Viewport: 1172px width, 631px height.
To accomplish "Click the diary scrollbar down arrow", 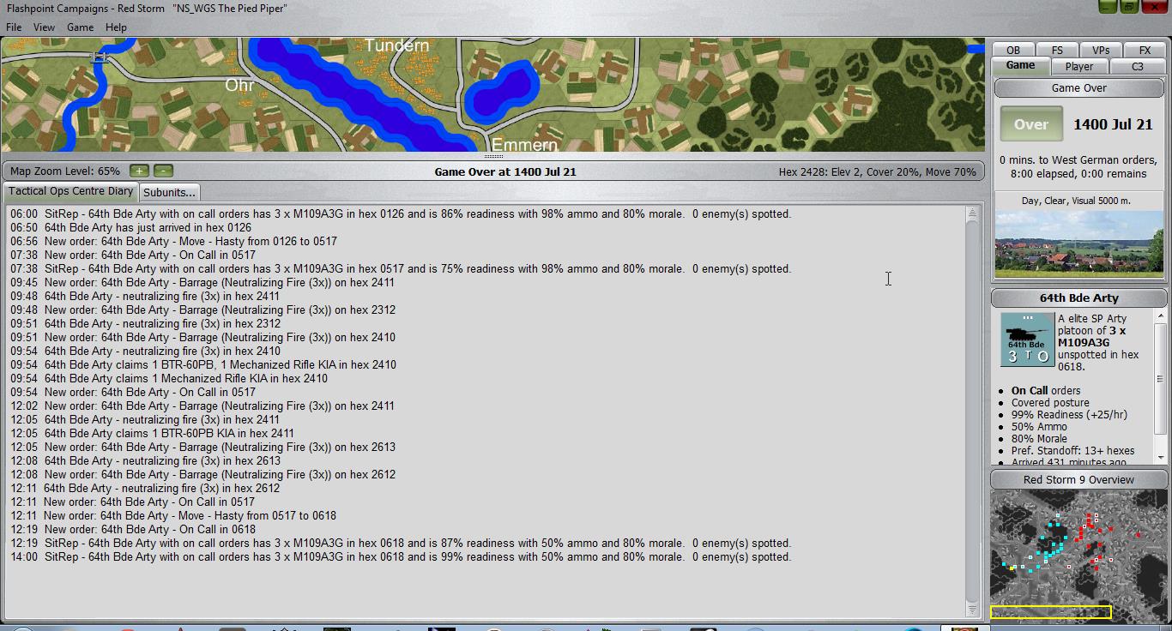I will point(972,610).
